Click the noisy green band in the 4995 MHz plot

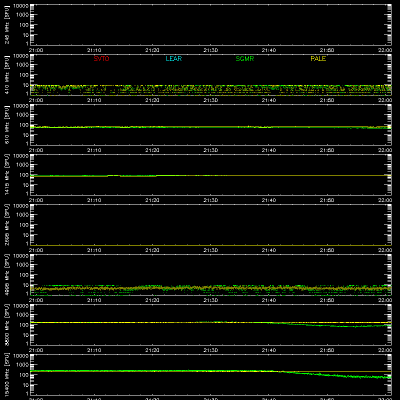(210, 289)
